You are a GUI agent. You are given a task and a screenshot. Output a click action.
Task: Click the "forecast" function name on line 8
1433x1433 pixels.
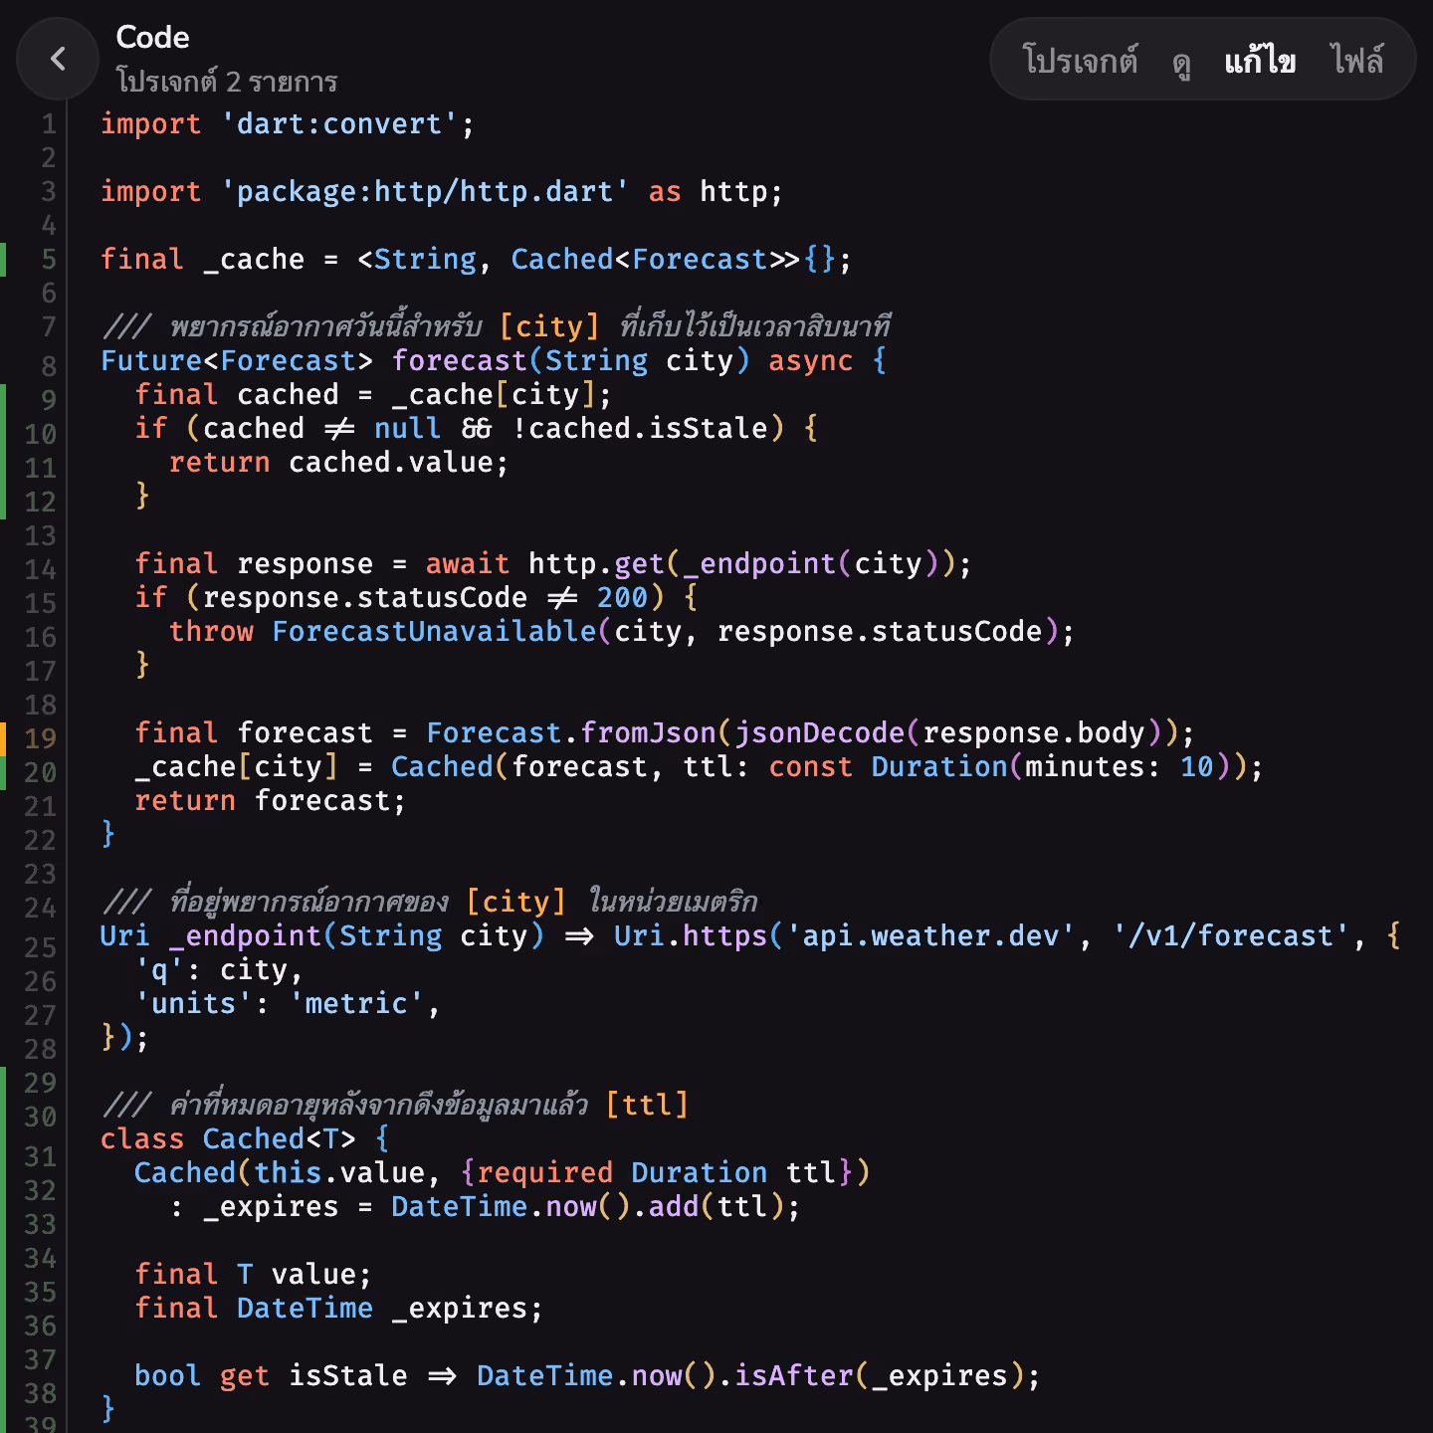(459, 361)
